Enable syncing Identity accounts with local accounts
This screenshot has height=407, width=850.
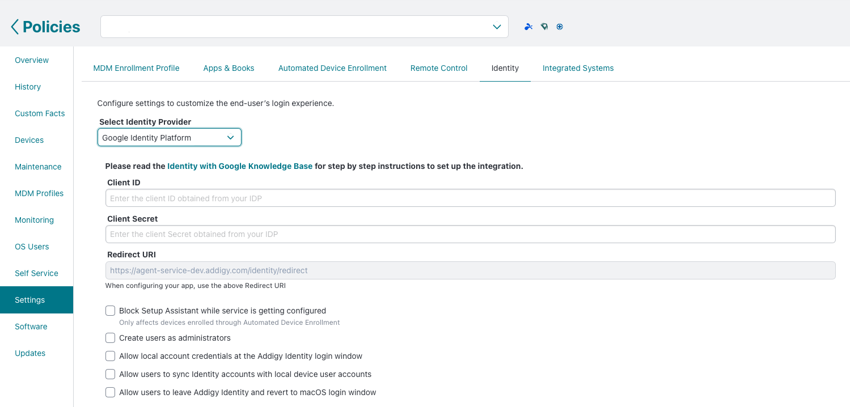click(111, 374)
